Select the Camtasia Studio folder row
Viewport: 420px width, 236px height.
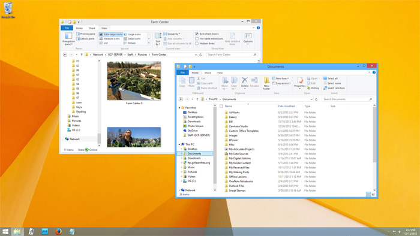tap(238, 126)
